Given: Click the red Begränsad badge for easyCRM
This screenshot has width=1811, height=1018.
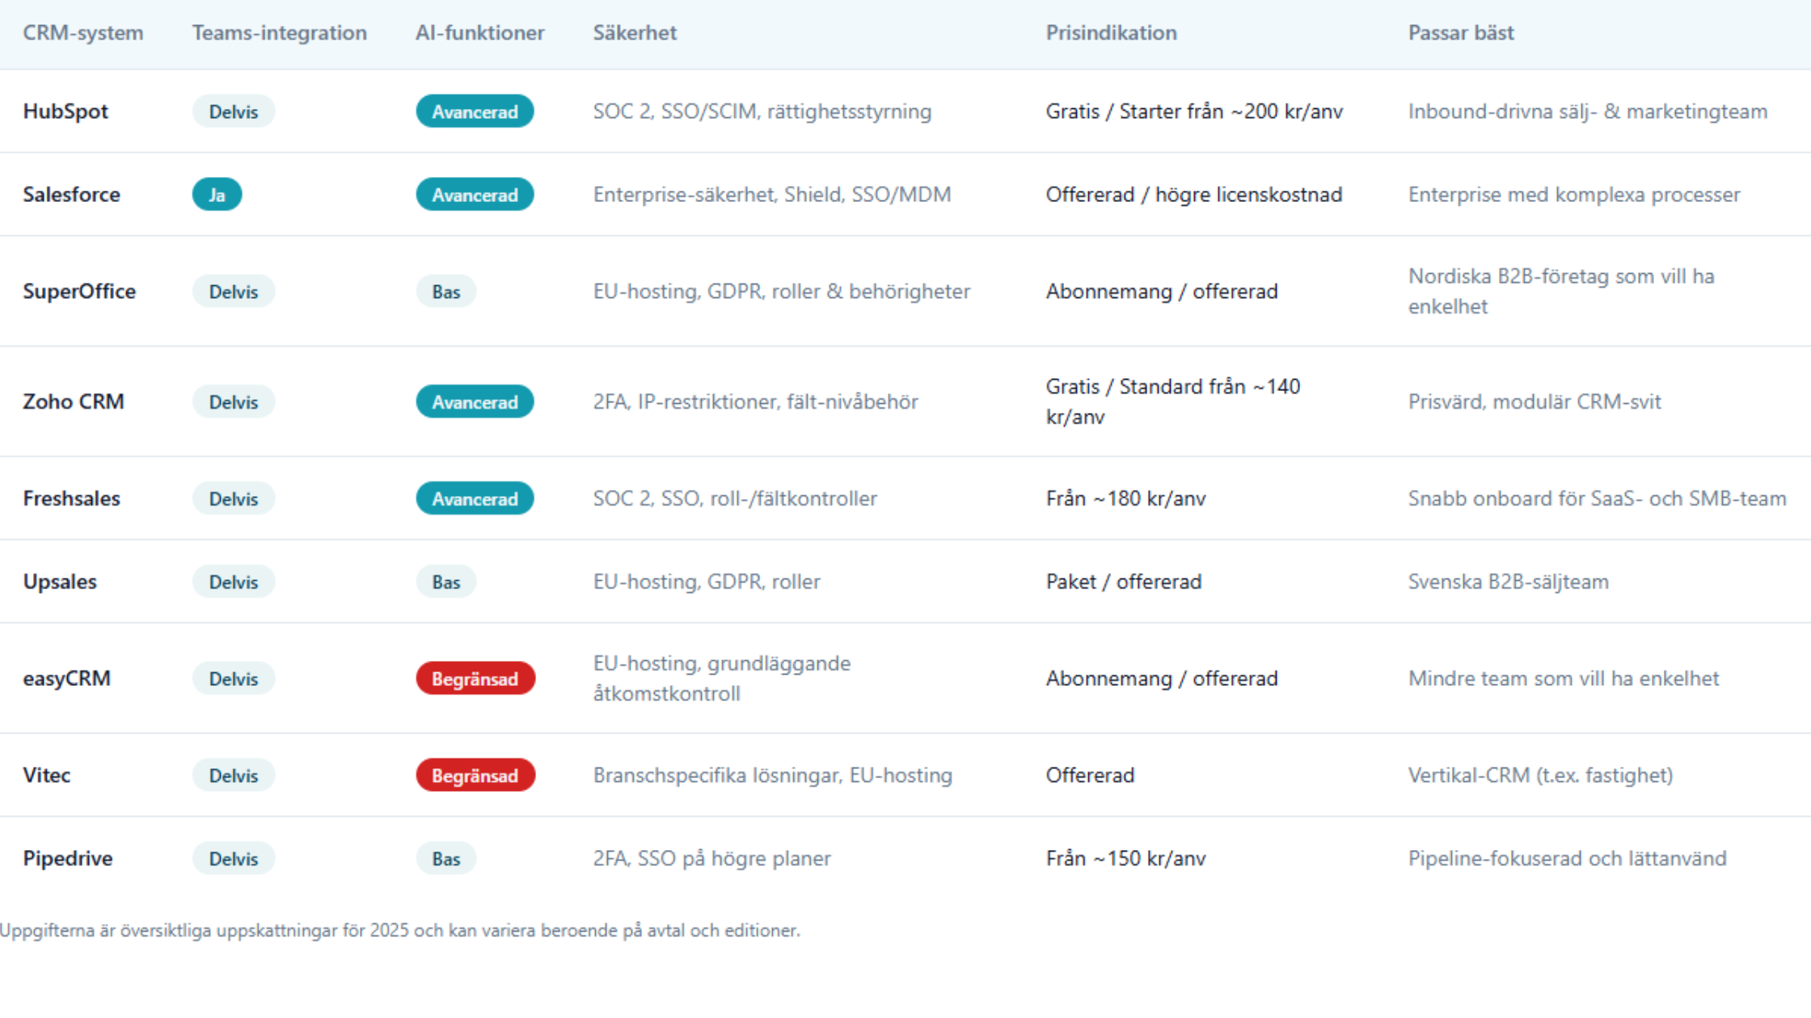Looking at the screenshot, I should [x=475, y=679].
